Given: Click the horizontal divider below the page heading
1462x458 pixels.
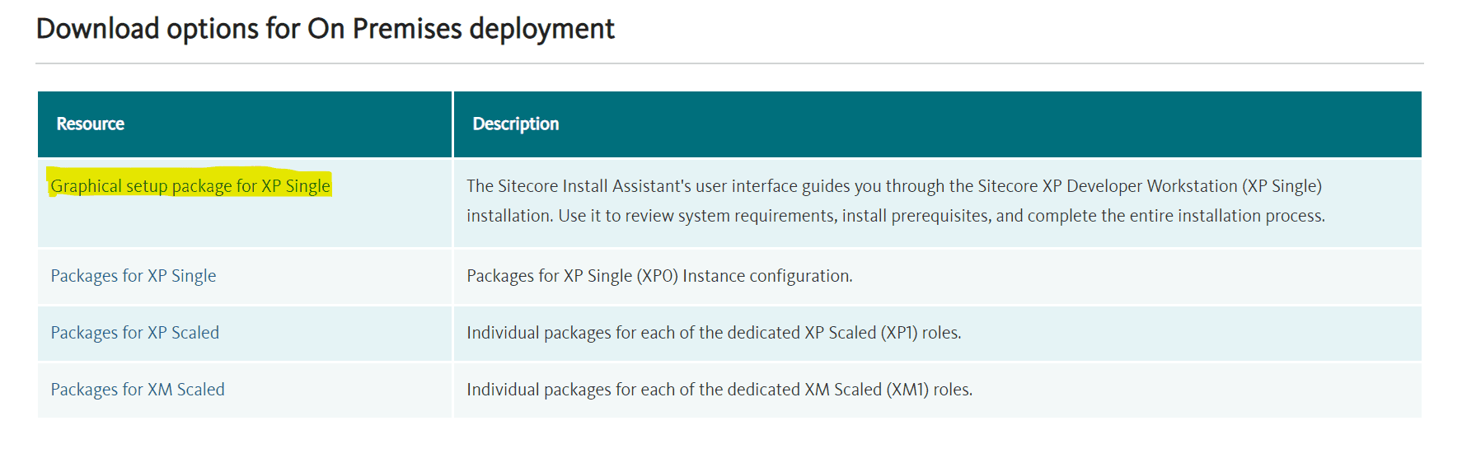Looking at the screenshot, I should [729, 63].
